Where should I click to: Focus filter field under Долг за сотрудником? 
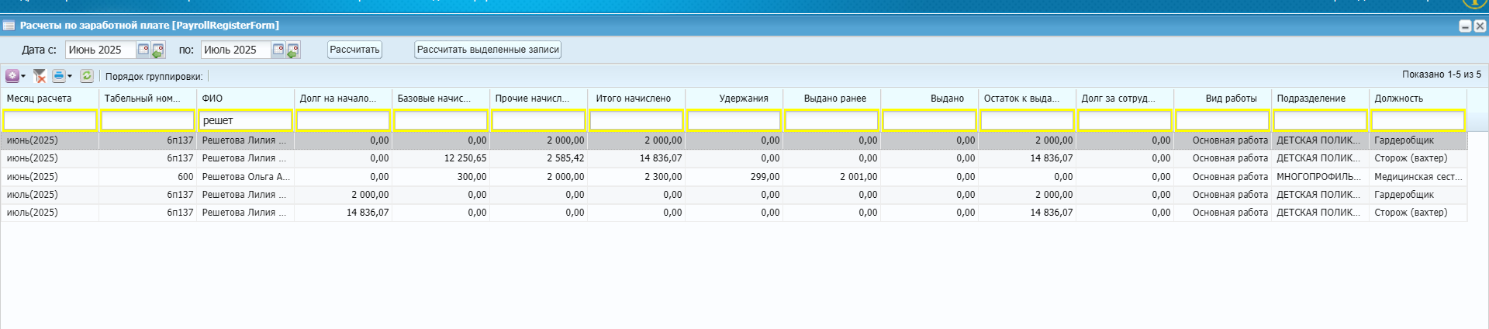click(1125, 120)
